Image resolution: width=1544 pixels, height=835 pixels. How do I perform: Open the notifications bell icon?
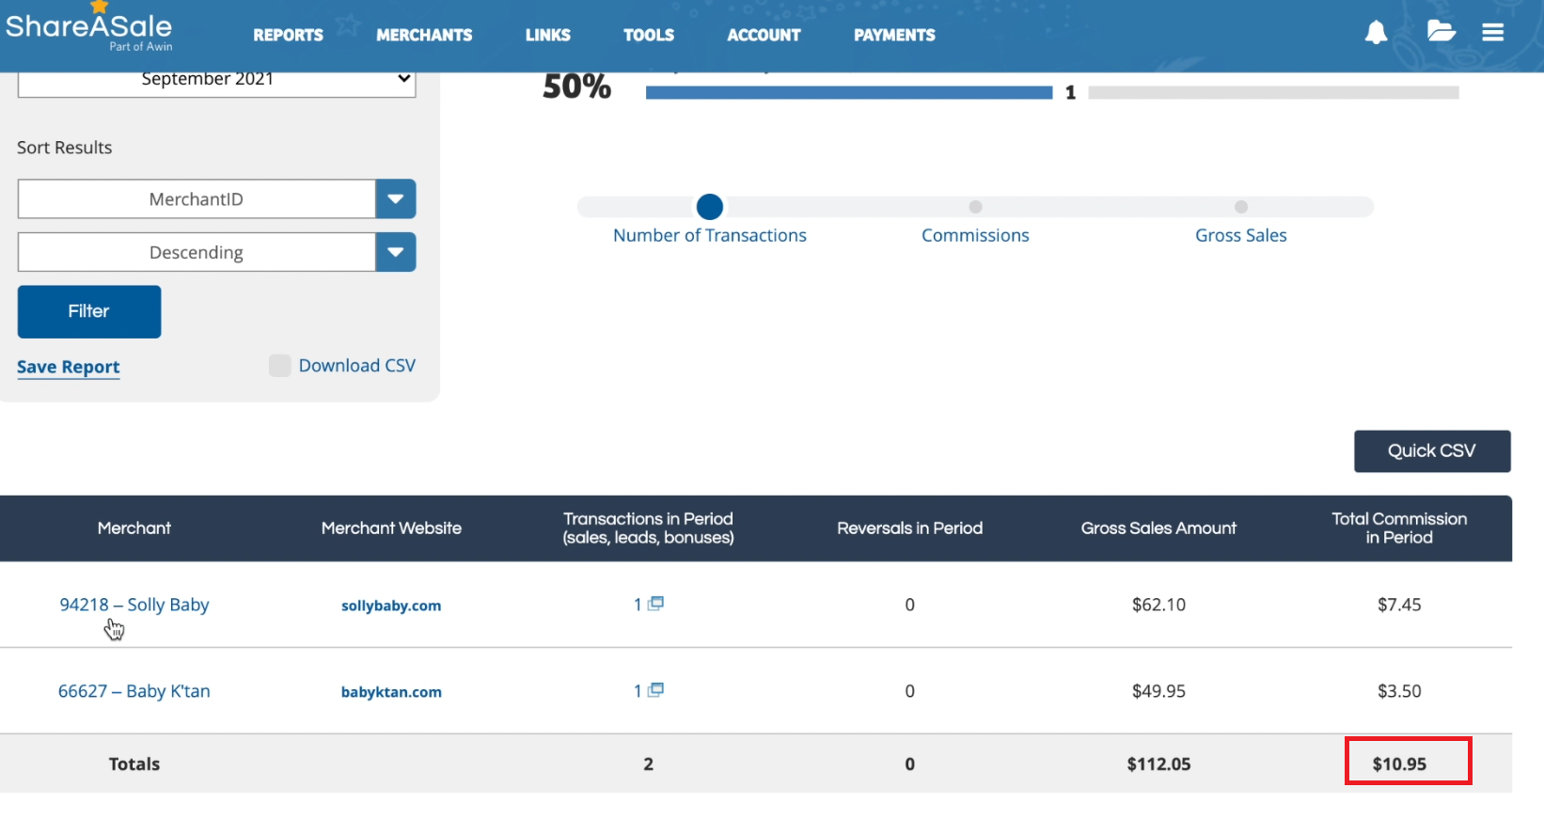point(1376,33)
